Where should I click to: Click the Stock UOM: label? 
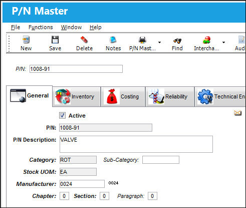tap(40, 172)
